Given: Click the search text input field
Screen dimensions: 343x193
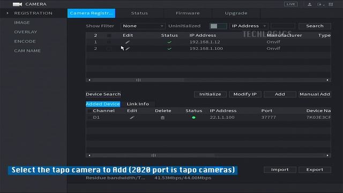Looking at the screenshot, I should [x=283, y=26].
